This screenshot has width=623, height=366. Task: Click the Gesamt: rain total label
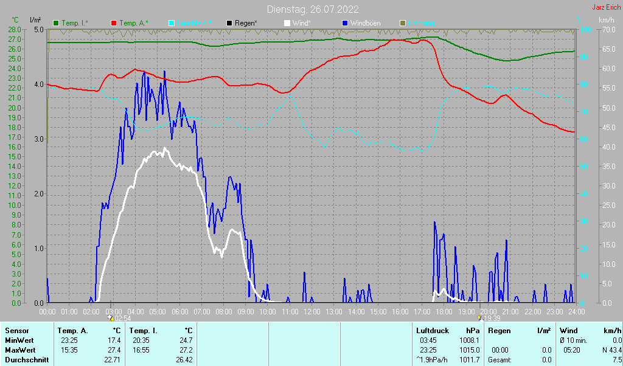[500, 360]
